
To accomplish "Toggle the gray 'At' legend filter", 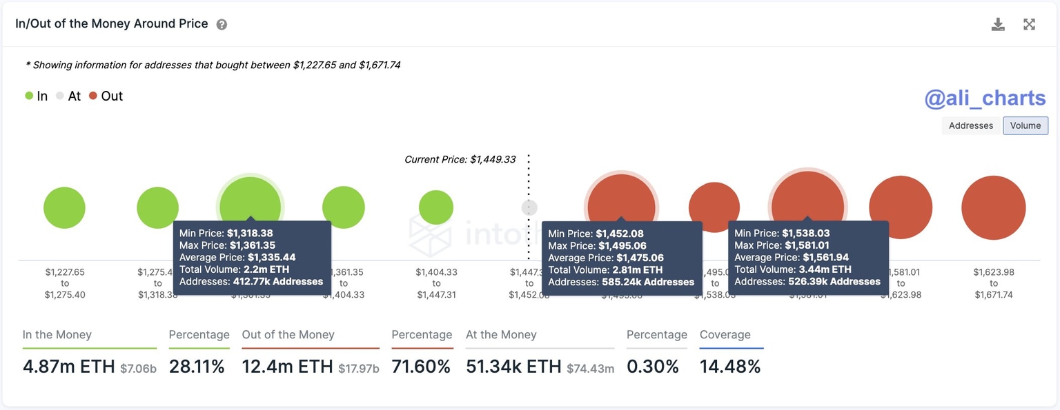I will point(69,96).
